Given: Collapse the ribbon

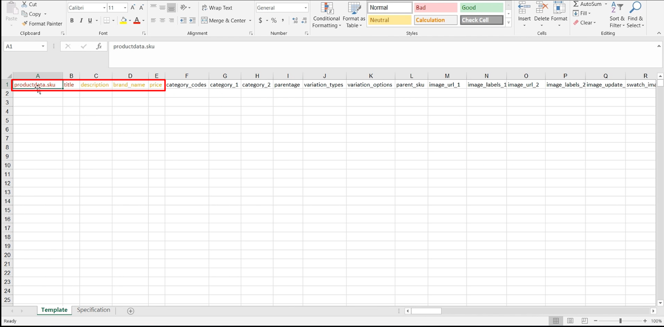Looking at the screenshot, I should 659,33.
